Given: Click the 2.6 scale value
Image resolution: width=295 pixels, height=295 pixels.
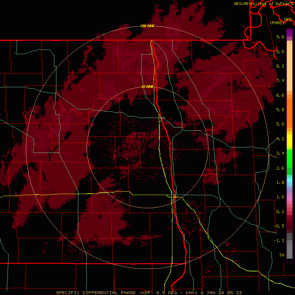Looking at the screenshot, I should tap(280, 168).
